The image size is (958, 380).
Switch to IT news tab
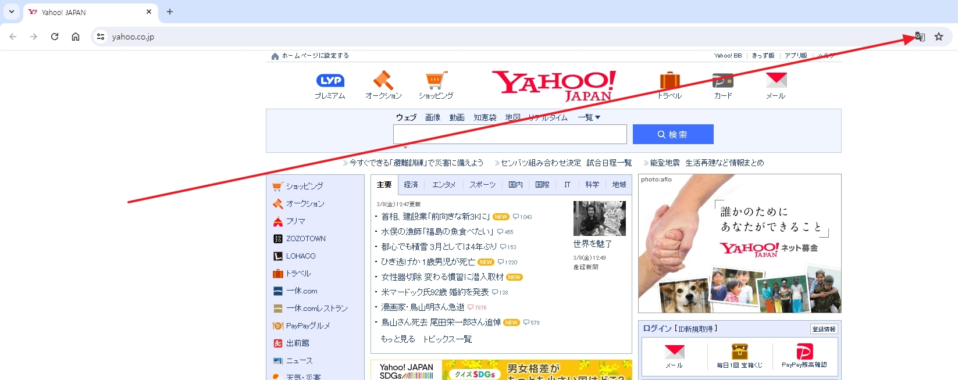567,185
